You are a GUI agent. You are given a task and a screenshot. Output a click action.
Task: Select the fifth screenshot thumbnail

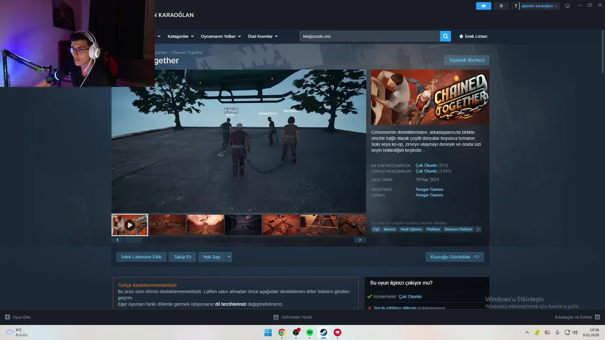281,225
